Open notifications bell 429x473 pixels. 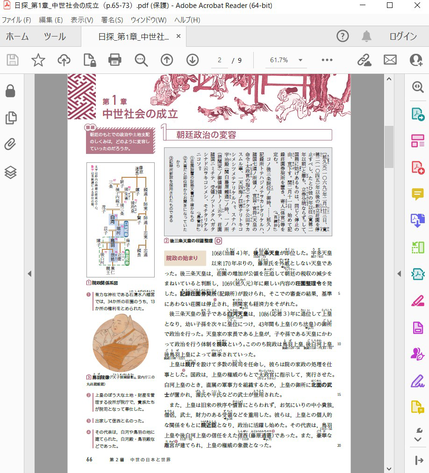(366, 36)
